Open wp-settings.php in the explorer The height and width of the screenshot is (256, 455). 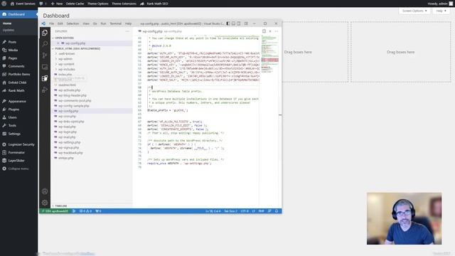pyautogui.click(x=70, y=142)
